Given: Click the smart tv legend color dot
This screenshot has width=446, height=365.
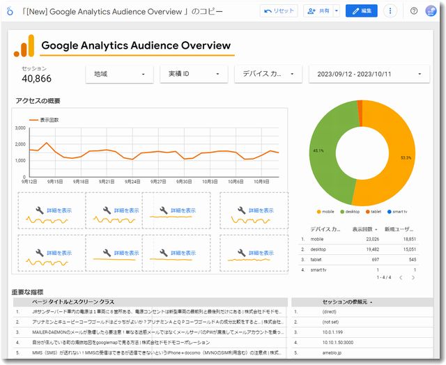Looking at the screenshot, I should (389, 212).
